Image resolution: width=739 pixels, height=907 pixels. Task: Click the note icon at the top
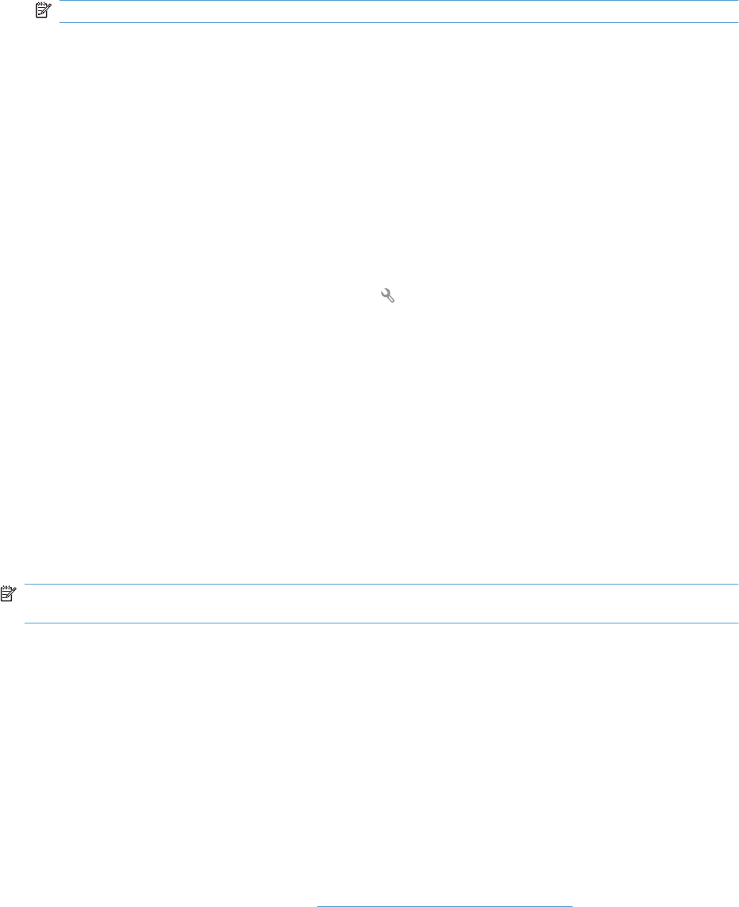point(44,10)
